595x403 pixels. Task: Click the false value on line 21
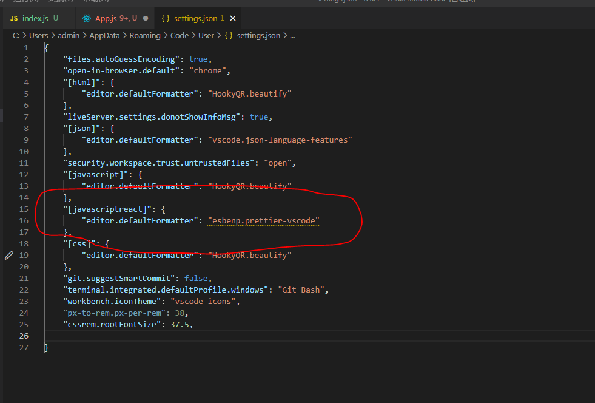196,279
